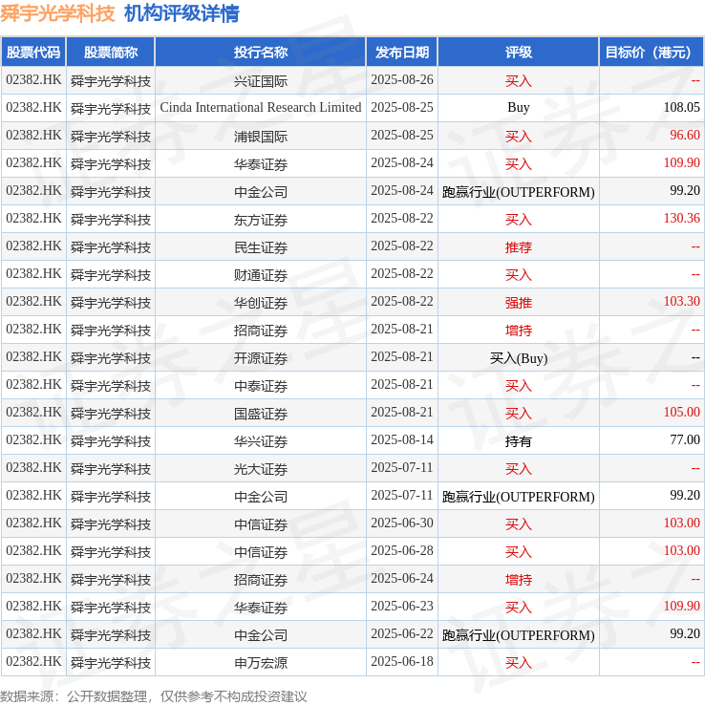705x705 pixels.
Task: Click date 2025-06-18
Action: pyautogui.click(x=402, y=661)
